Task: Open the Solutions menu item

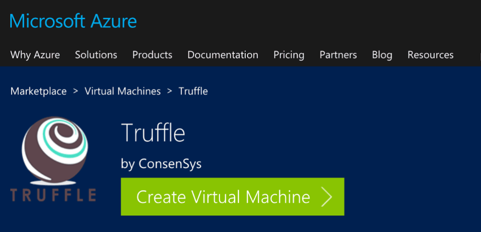Action: (x=96, y=55)
